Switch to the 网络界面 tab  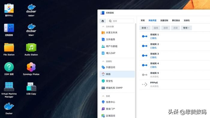[x=152, y=20]
